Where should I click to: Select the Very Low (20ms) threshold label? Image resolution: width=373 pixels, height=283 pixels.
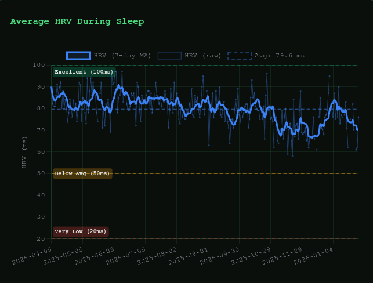[81, 231]
